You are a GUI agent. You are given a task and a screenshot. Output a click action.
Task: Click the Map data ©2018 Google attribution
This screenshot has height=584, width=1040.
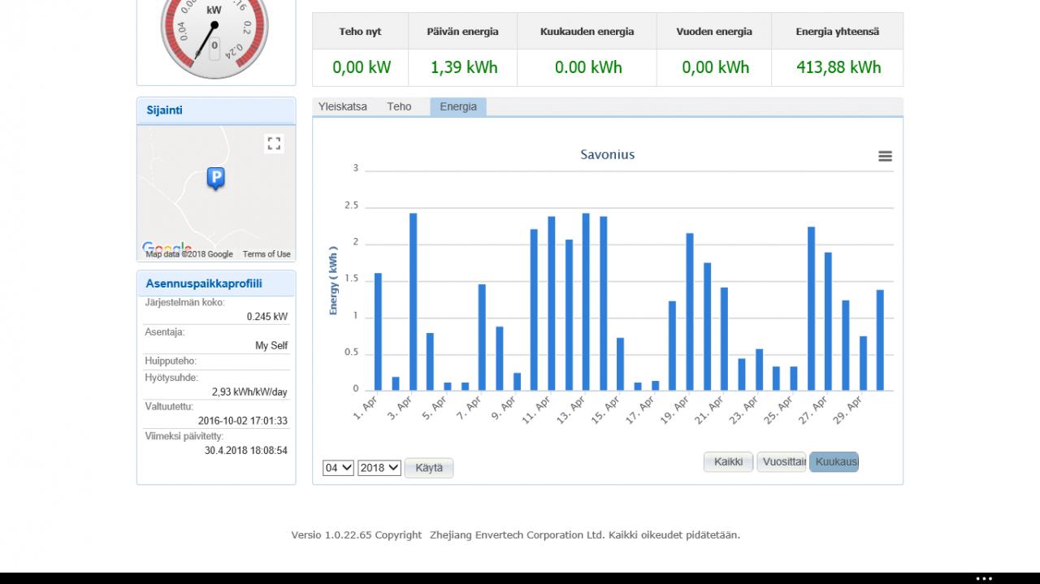(x=189, y=254)
